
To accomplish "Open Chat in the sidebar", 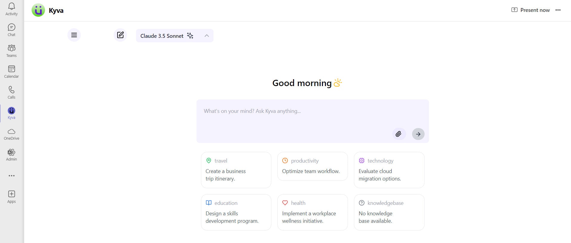I will [x=11, y=30].
